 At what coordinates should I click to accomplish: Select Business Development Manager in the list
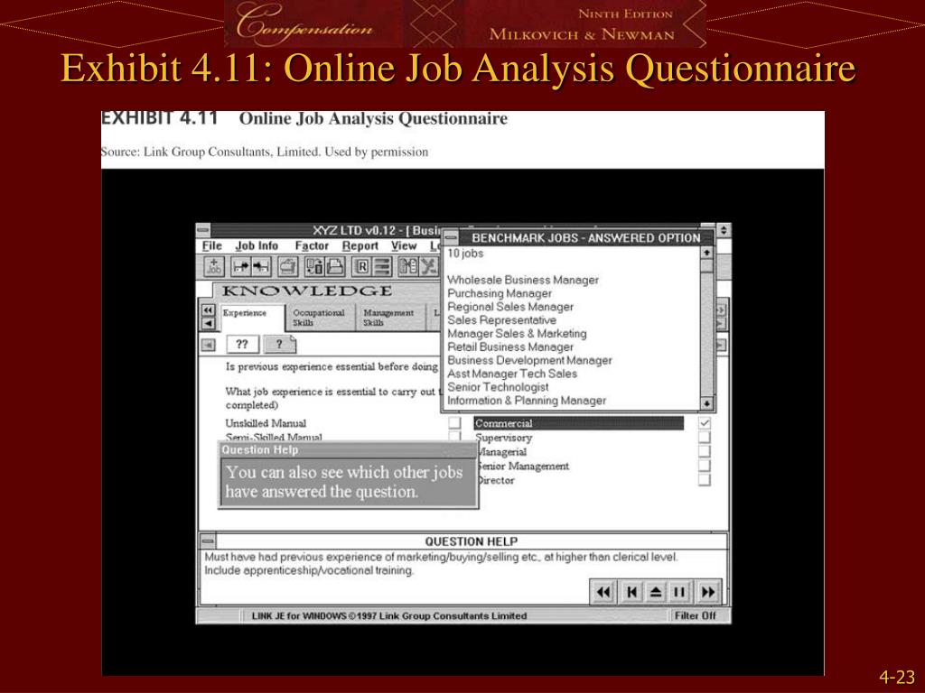tap(529, 360)
